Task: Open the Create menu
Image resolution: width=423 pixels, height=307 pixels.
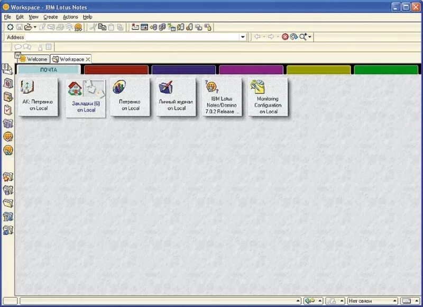Action: coord(50,17)
